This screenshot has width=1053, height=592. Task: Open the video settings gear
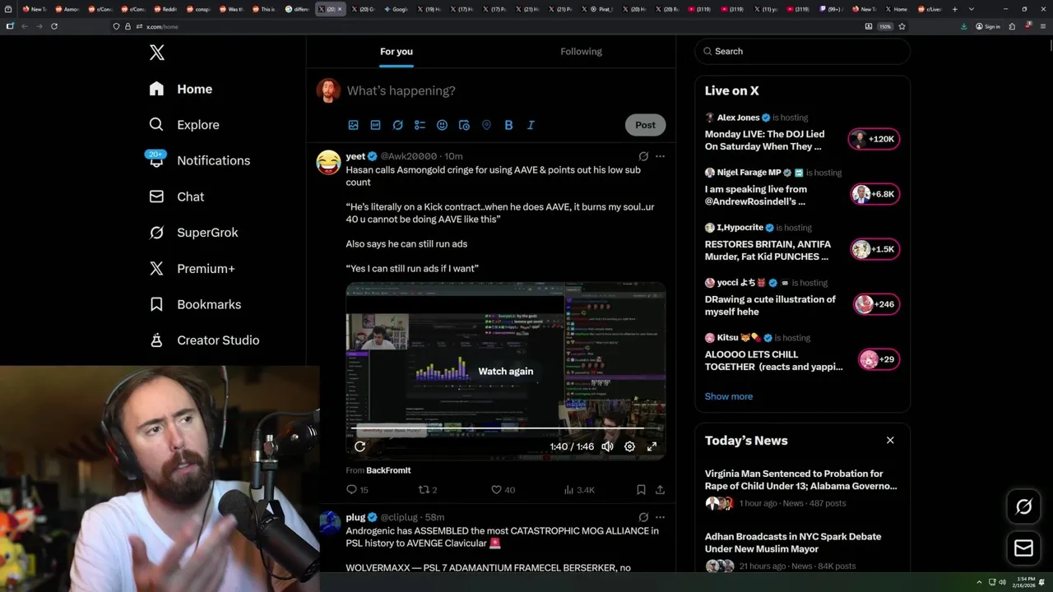point(629,446)
